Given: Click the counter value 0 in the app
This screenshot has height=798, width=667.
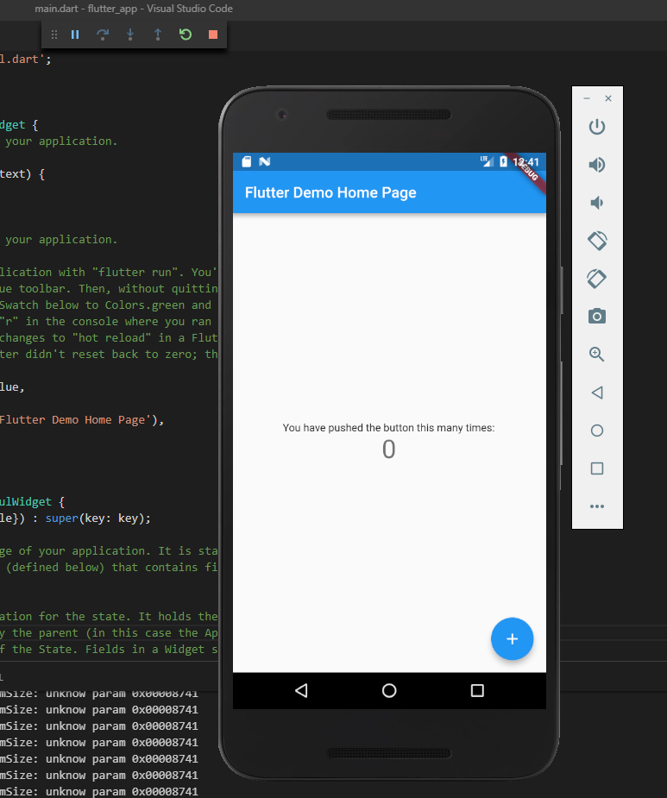Looking at the screenshot, I should (x=389, y=449).
